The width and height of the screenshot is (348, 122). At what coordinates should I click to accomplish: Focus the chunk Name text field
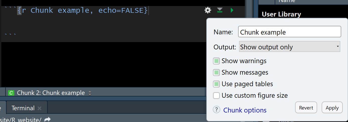pyautogui.click(x=290, y=32)
